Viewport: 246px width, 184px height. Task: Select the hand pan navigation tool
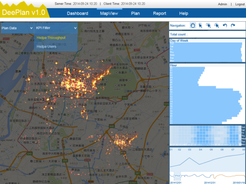193,25
